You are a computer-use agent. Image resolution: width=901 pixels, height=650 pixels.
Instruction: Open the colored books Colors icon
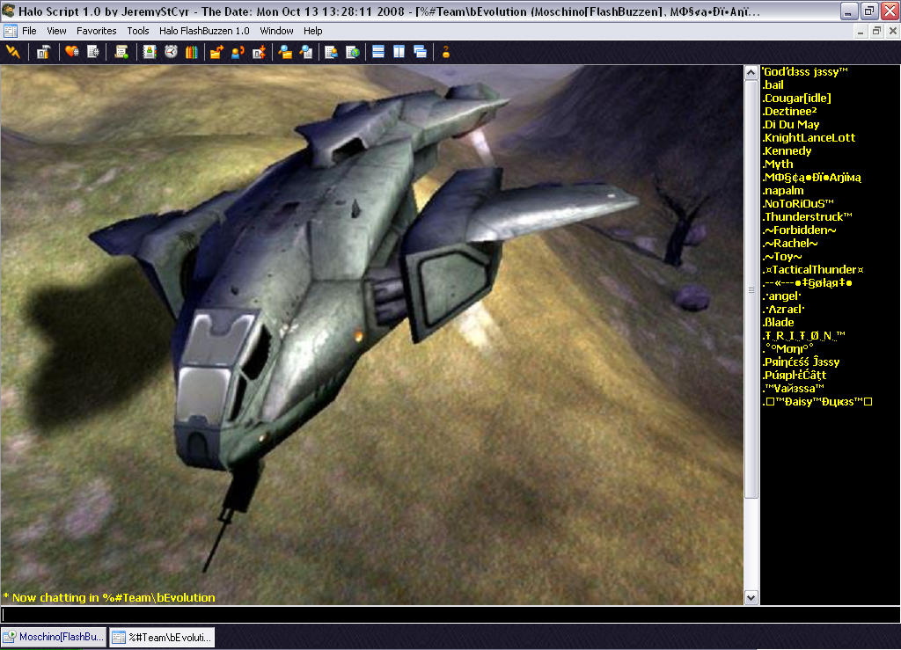pyautogui.click(x=191, y=52)
